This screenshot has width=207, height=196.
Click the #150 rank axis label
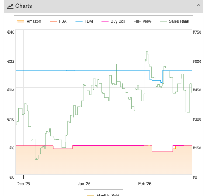(197, 148)
